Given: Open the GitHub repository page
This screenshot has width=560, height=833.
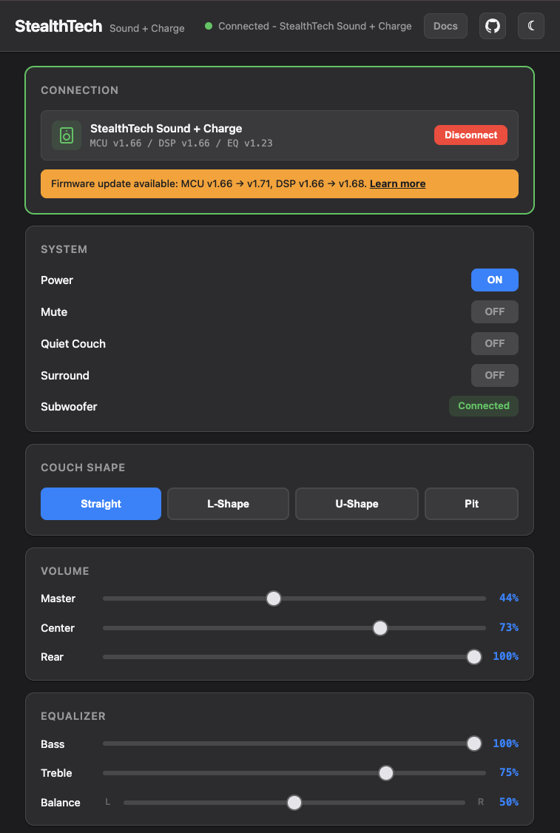Looking at the screenshot, I should point(492,26).
